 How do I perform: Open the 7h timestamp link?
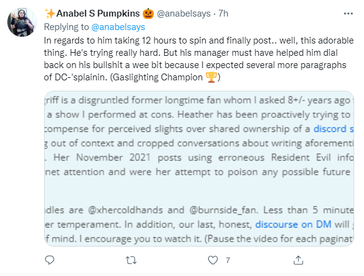click(x=223, y=13)
